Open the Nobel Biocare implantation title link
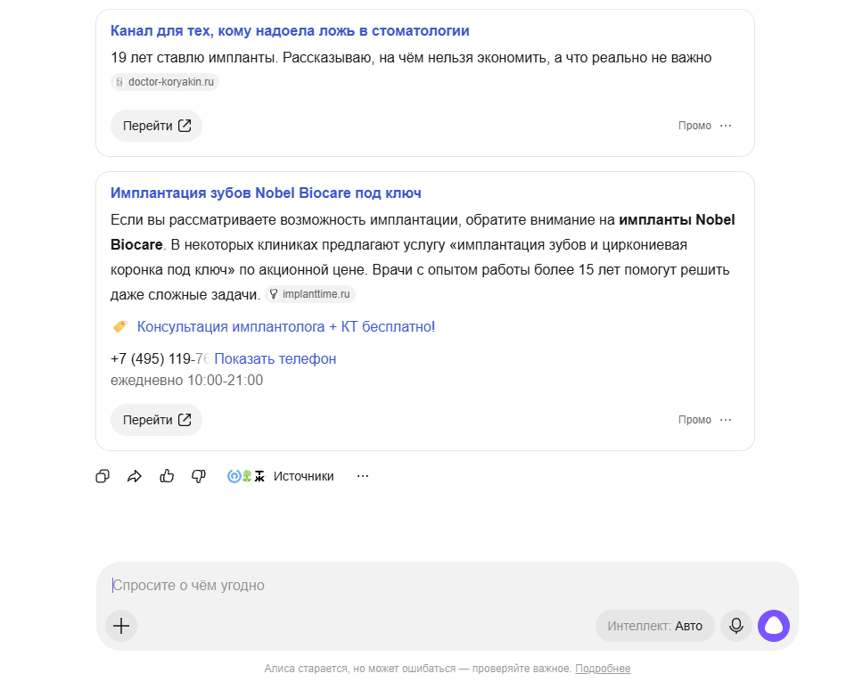Viewport: 846px width, 682px height. [x=266, y=193]
